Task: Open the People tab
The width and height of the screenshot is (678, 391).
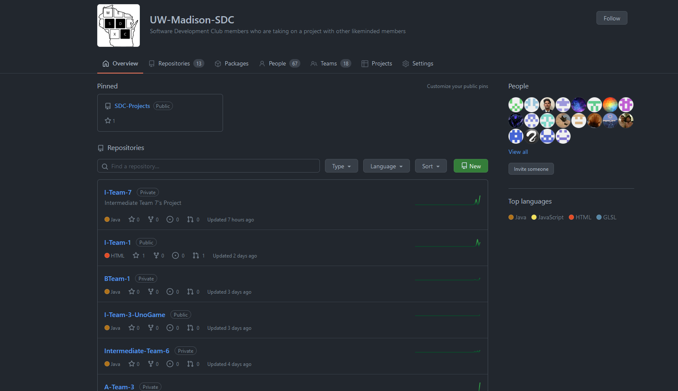Action: click(x=280, y=63)
